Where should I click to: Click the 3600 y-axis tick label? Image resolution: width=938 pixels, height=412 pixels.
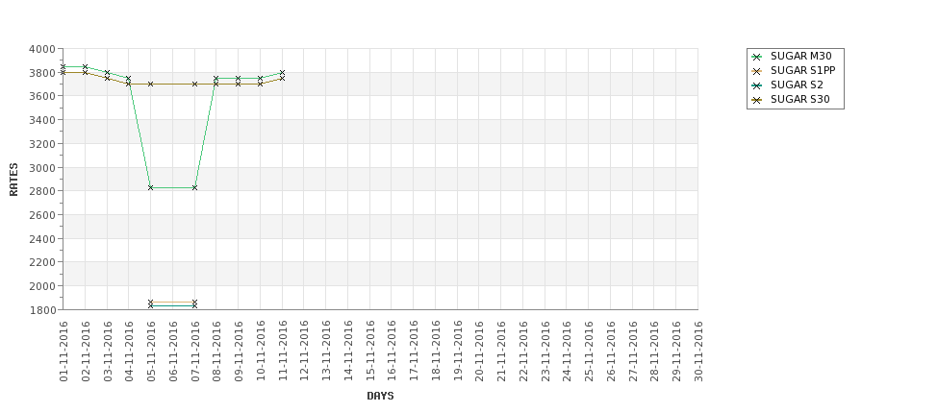pyautogui.click(x=42, y=96)
